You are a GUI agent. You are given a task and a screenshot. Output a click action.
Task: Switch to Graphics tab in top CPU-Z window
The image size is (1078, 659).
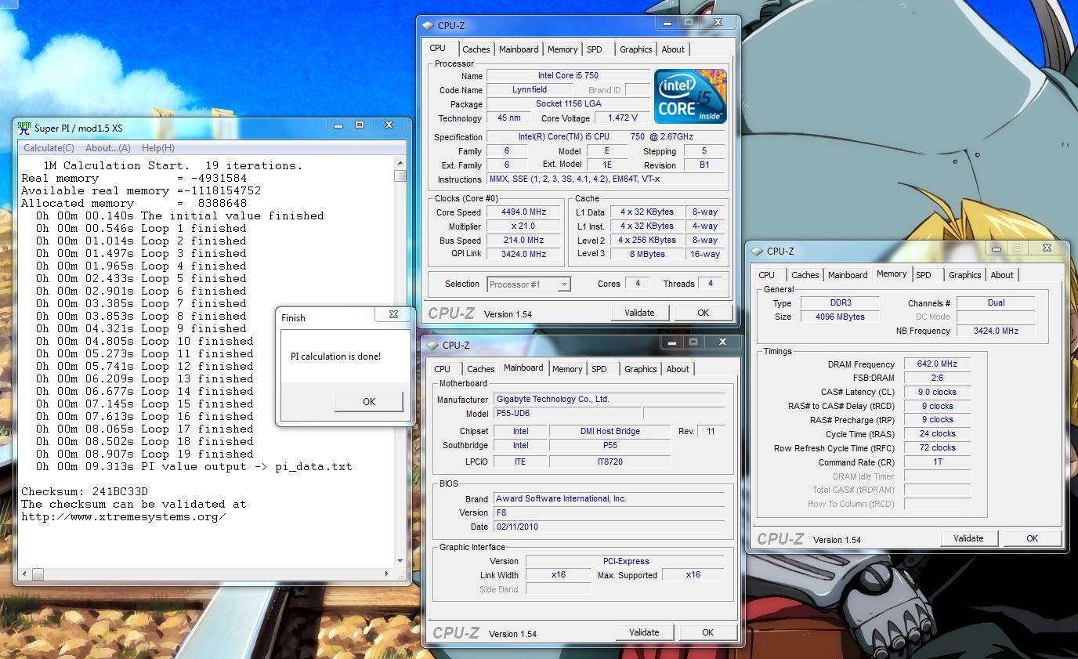[635, 49]
